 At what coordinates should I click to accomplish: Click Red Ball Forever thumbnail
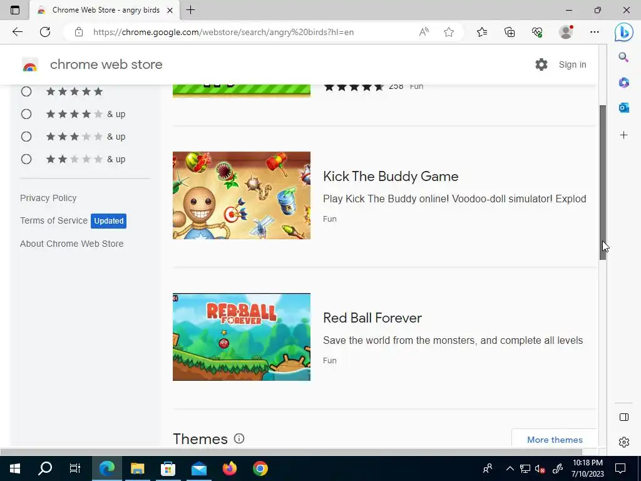point(242,337)
